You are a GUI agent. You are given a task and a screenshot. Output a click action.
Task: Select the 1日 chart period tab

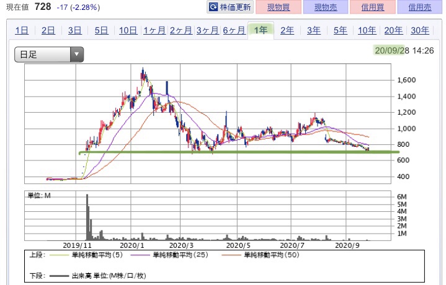pyautogui.click(x=22, y=30)
